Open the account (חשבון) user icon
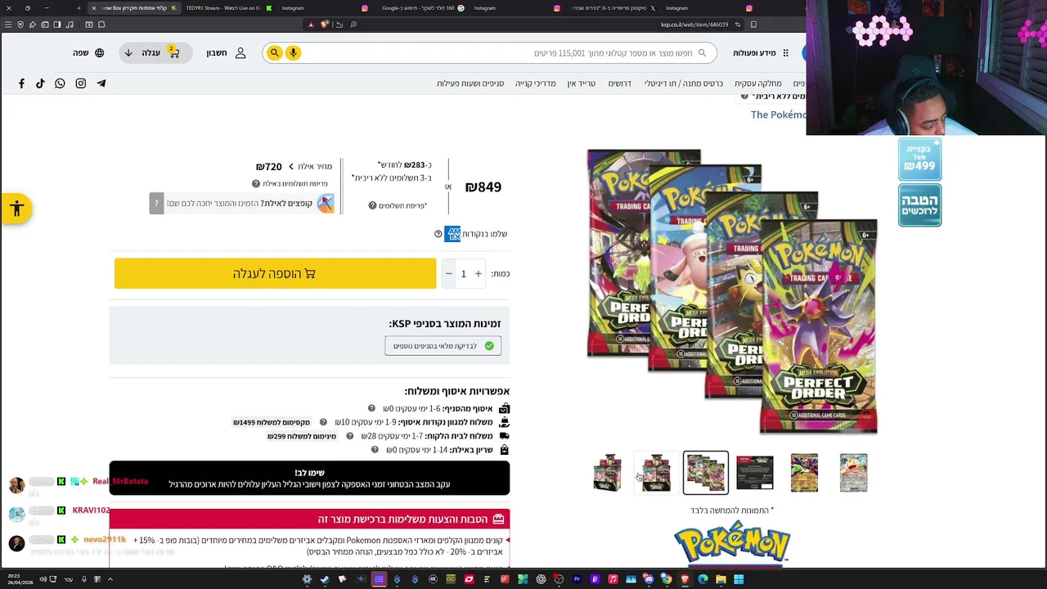Screen dimensions: 1047x589 point(240,53)
